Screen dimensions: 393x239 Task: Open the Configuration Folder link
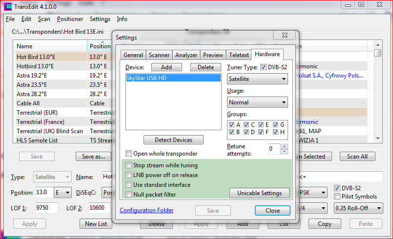tap(146, 210)
